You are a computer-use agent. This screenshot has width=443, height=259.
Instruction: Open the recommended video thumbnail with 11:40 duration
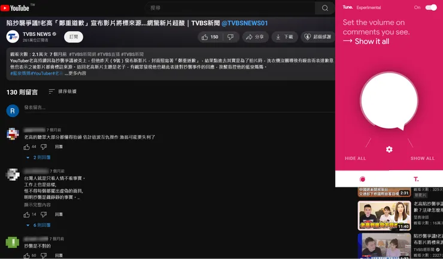coord(384,216)
